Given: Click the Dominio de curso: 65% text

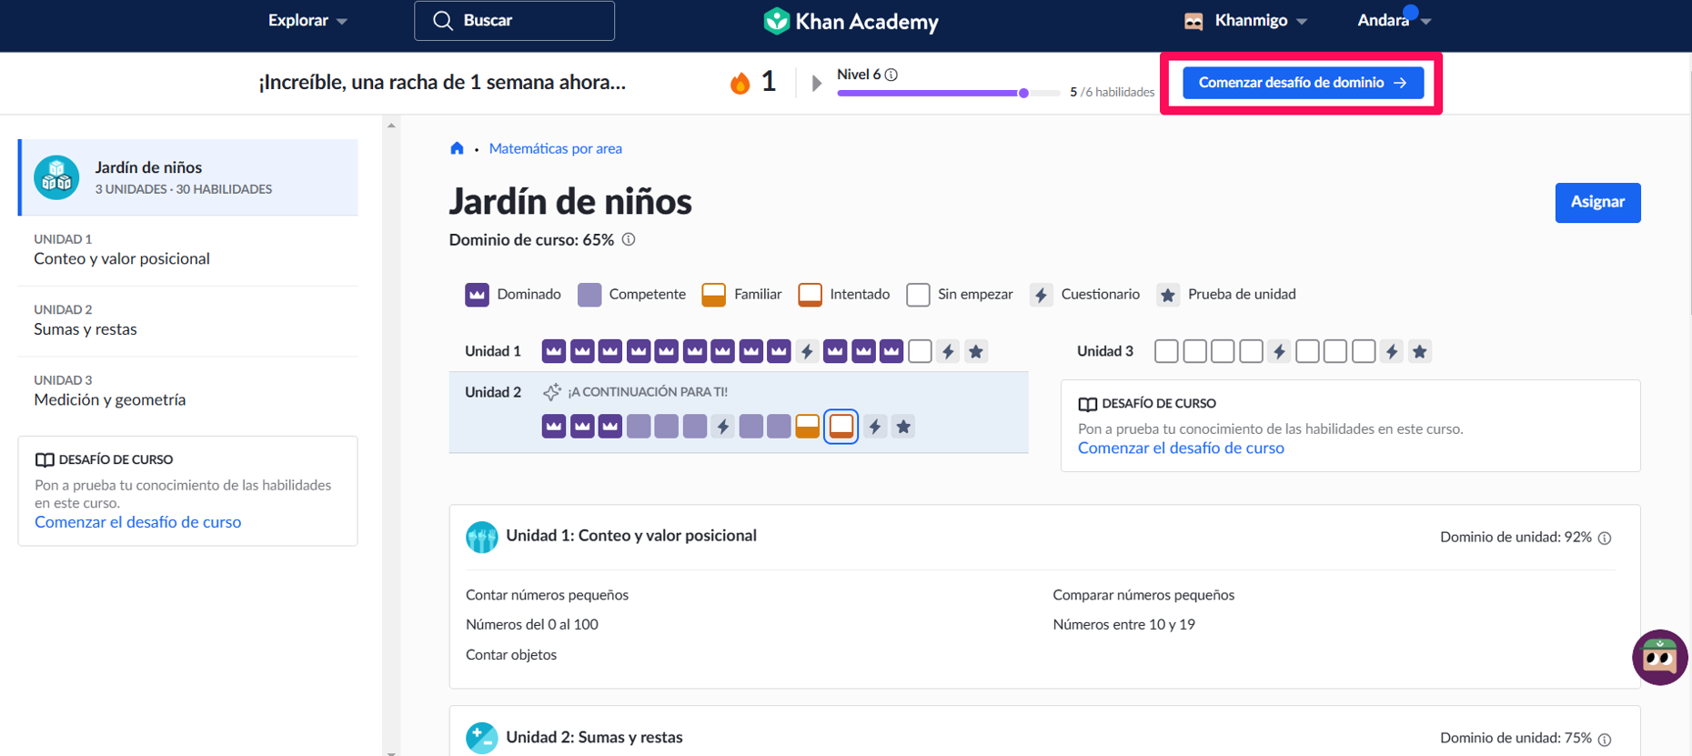Looking at the screenshot, I should [531, 240].
